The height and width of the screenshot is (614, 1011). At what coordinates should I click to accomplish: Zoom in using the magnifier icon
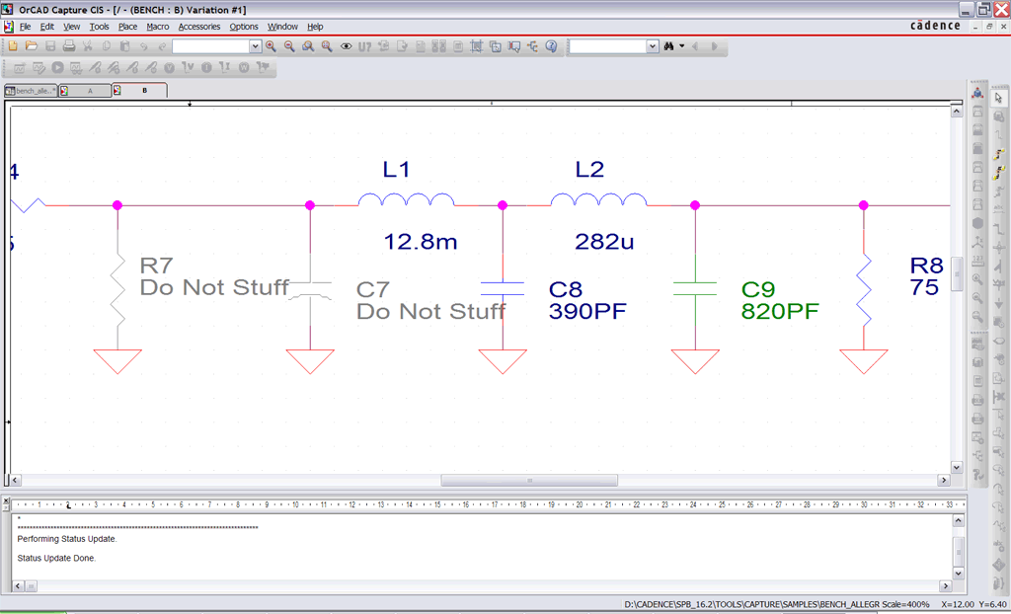click(272, 45)
